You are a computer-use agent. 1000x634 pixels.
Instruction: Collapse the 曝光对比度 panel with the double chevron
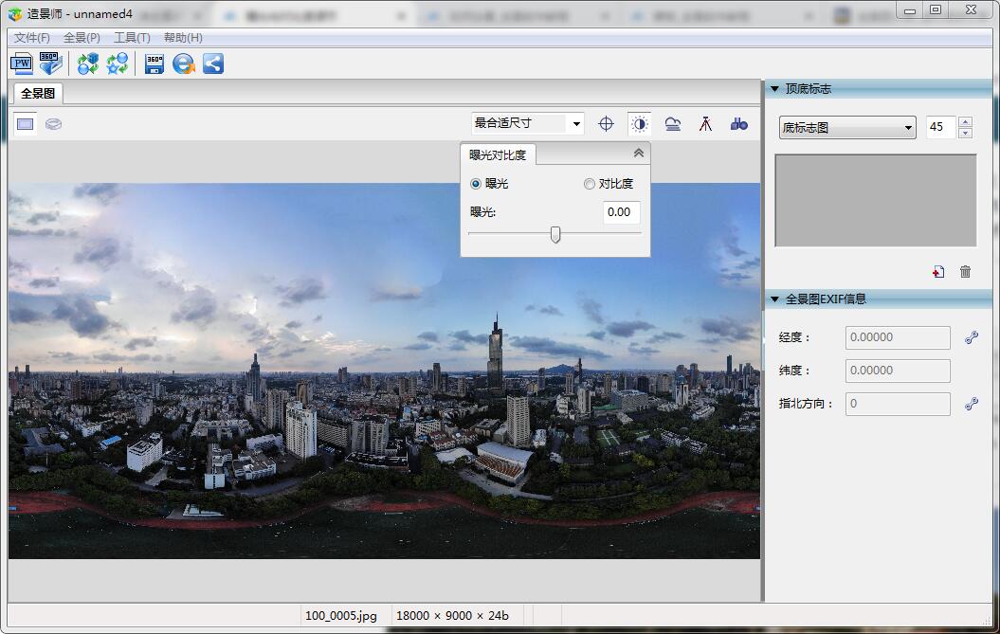tap(639, 154)
